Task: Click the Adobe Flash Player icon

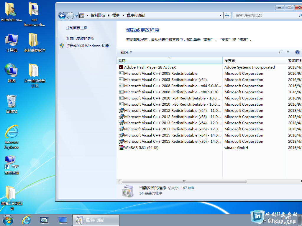Action: (121, 67)
